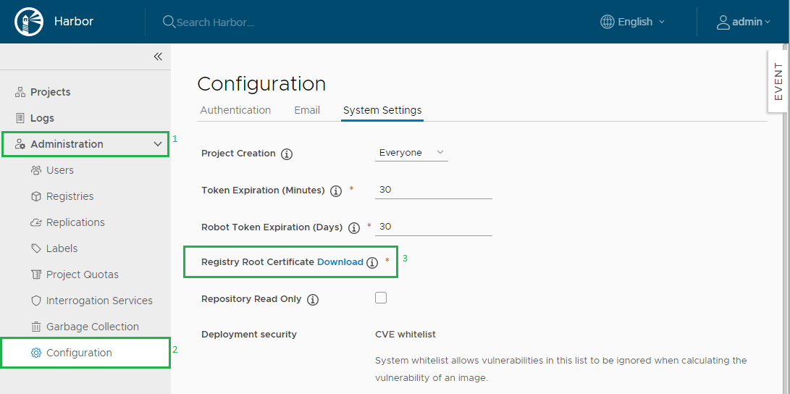790x394 pixels.
Task: Collapse the sidebar with double-chevron icon
Action: click(x=158, y=56)
